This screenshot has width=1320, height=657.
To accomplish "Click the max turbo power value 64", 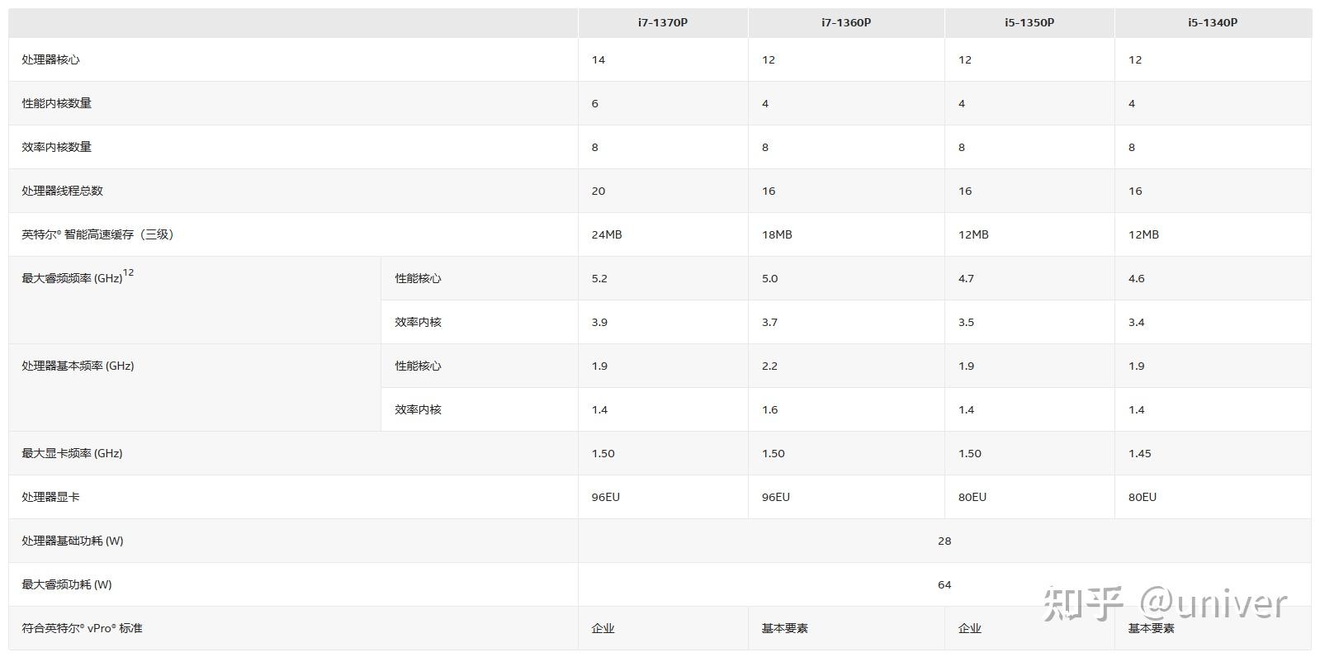I will pos(944,585).
